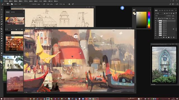Toggle lock position in Layers panel

163,18
